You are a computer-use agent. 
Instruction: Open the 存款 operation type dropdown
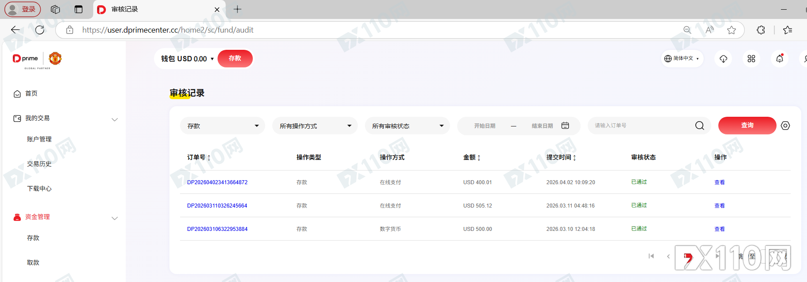click(222, 126)
